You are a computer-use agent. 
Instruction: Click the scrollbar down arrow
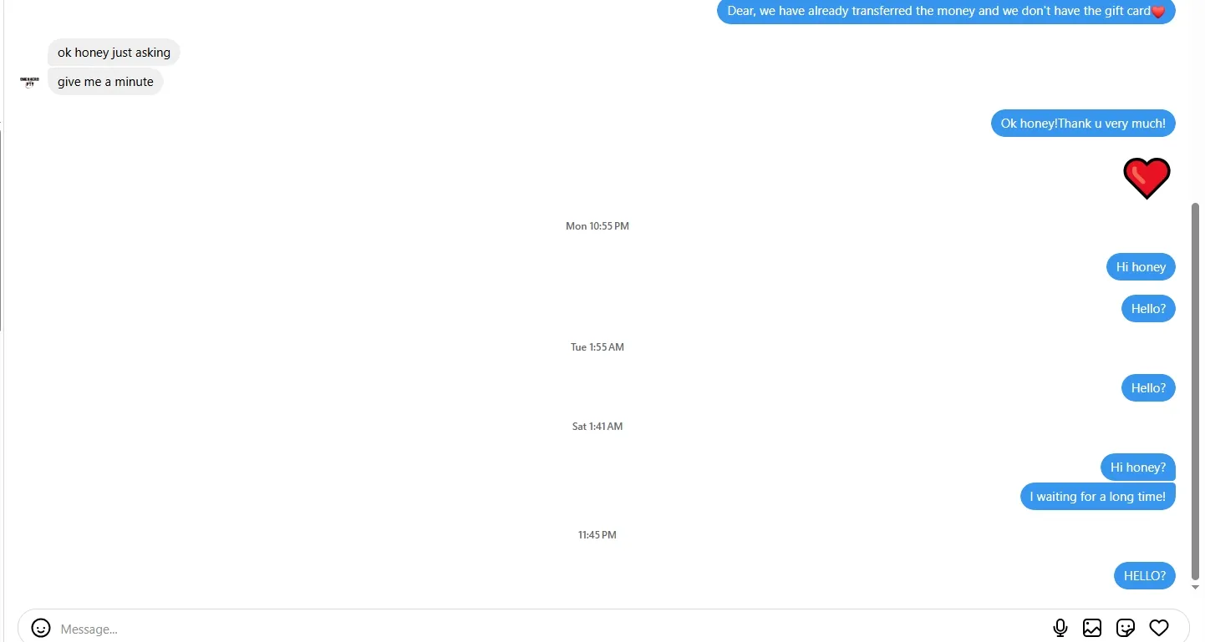(1195, 588)
